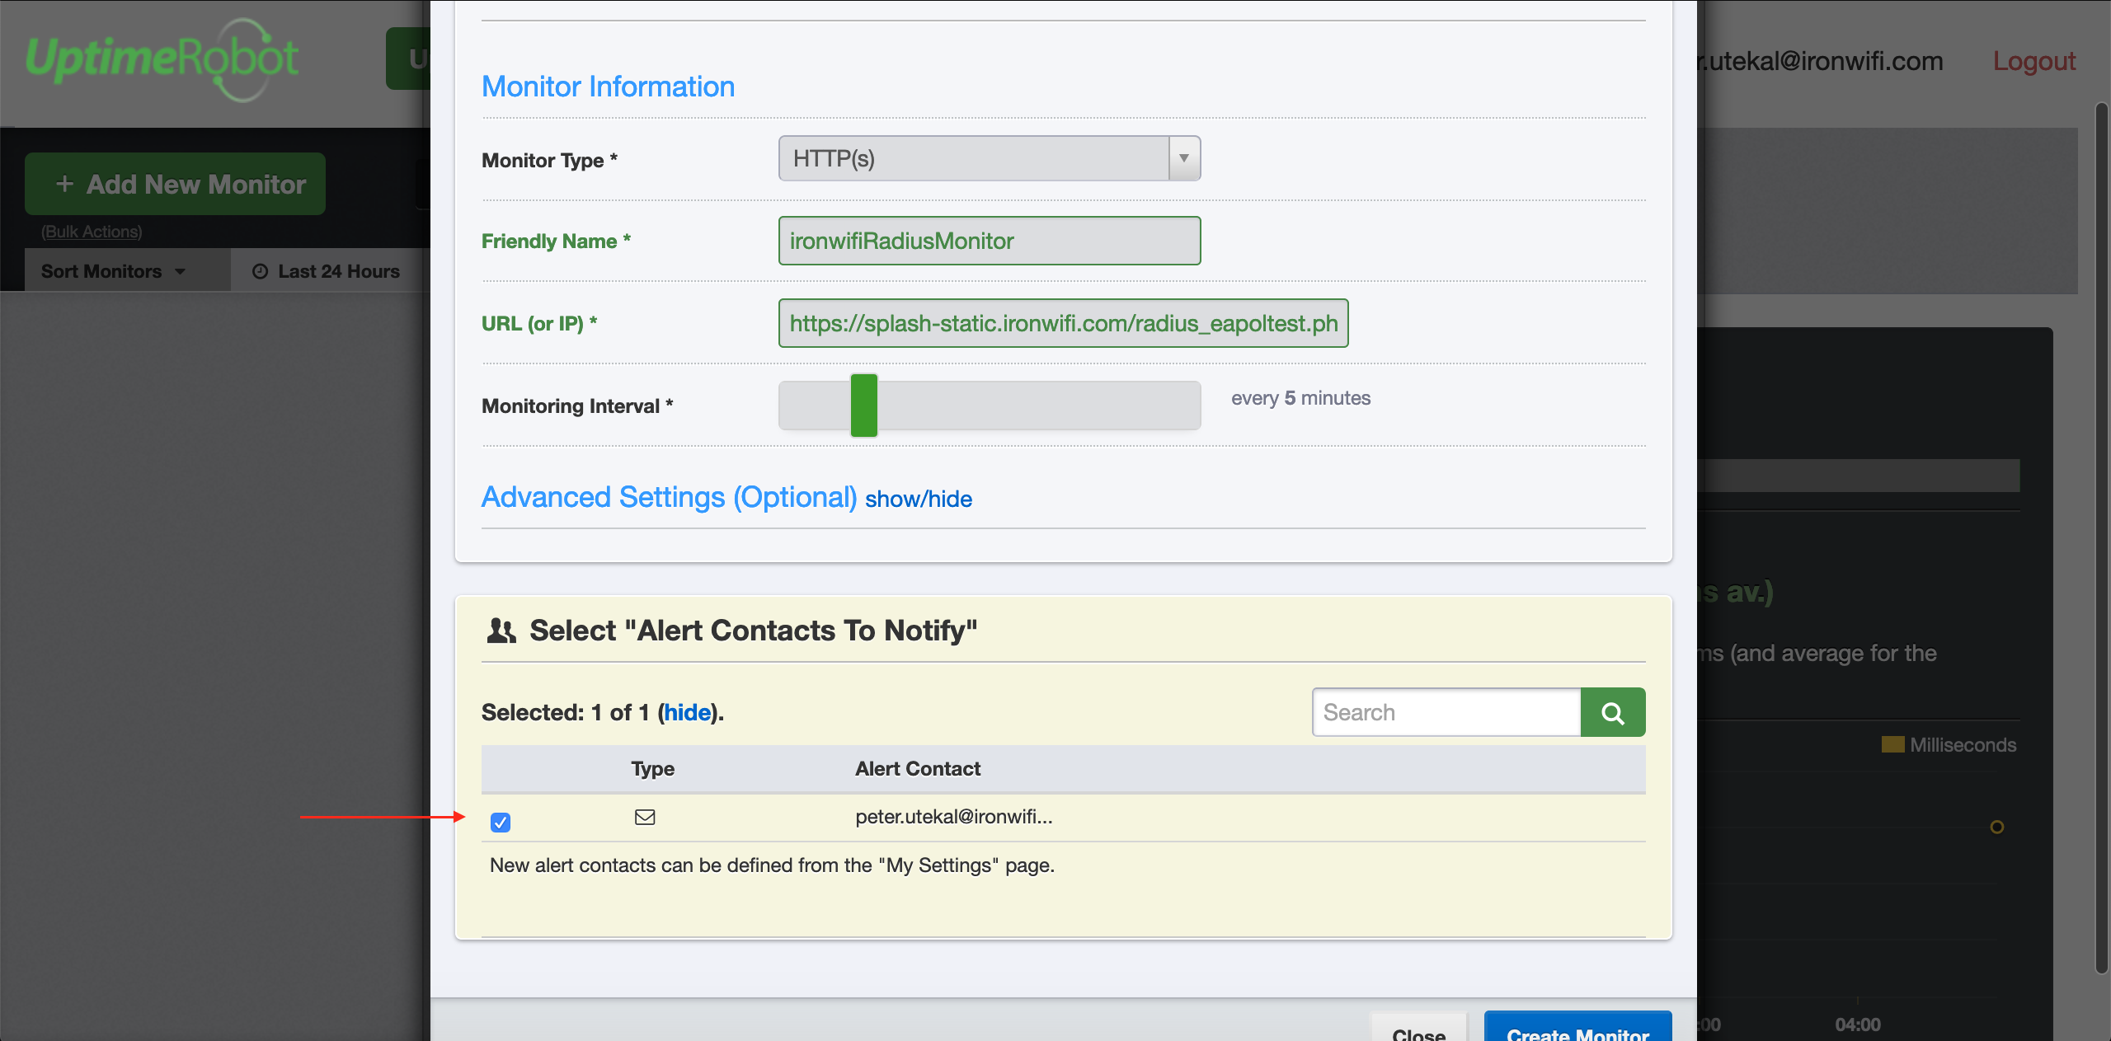Click the plus icon on Add New Monitor
The height and width of the screenshot is (1041, 2111).
coord(64,184)
